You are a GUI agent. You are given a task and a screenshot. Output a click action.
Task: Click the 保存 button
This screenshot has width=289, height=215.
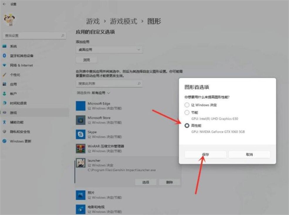pyautogui.click(x=206, y=155)
